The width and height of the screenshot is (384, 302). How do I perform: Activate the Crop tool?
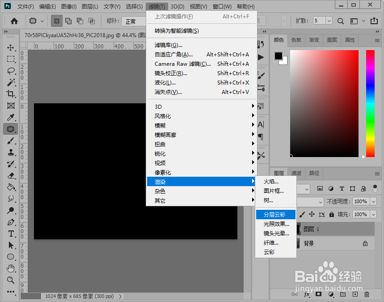click(10, 94)
